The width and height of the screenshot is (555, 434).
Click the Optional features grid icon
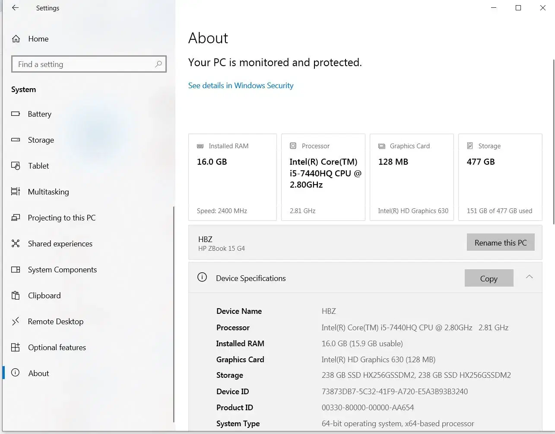pos(16,348)
